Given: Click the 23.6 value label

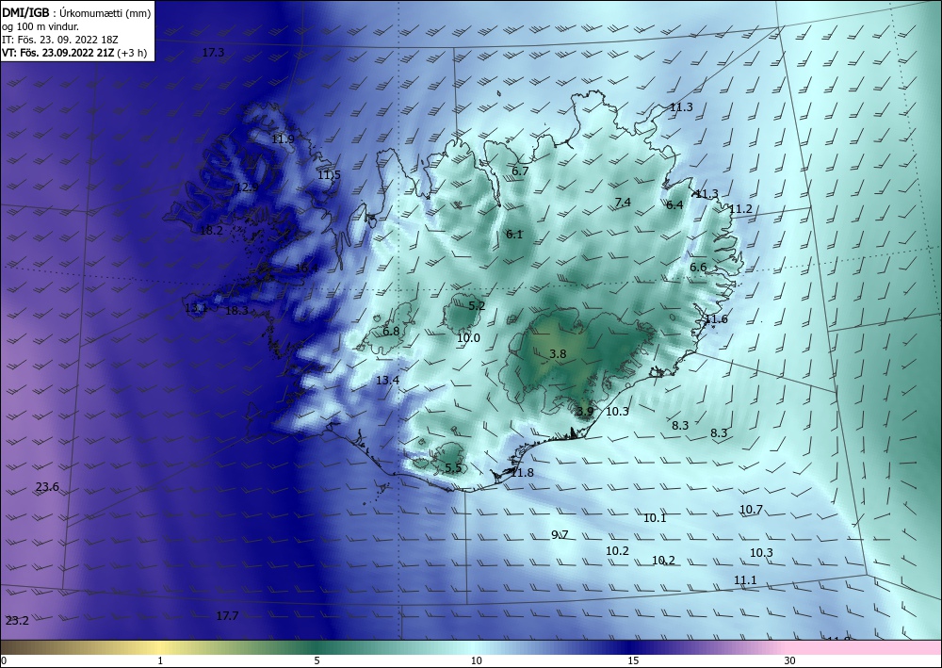Looking at the screenshot, I should pyautogui.click(x=47, y=487).
